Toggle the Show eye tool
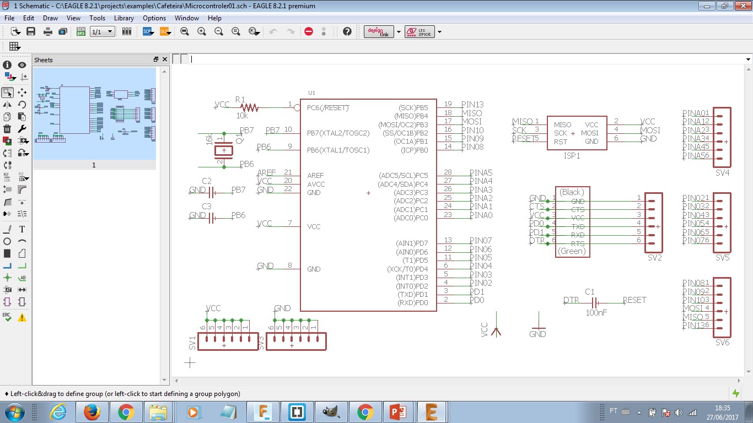 (23, 65)
